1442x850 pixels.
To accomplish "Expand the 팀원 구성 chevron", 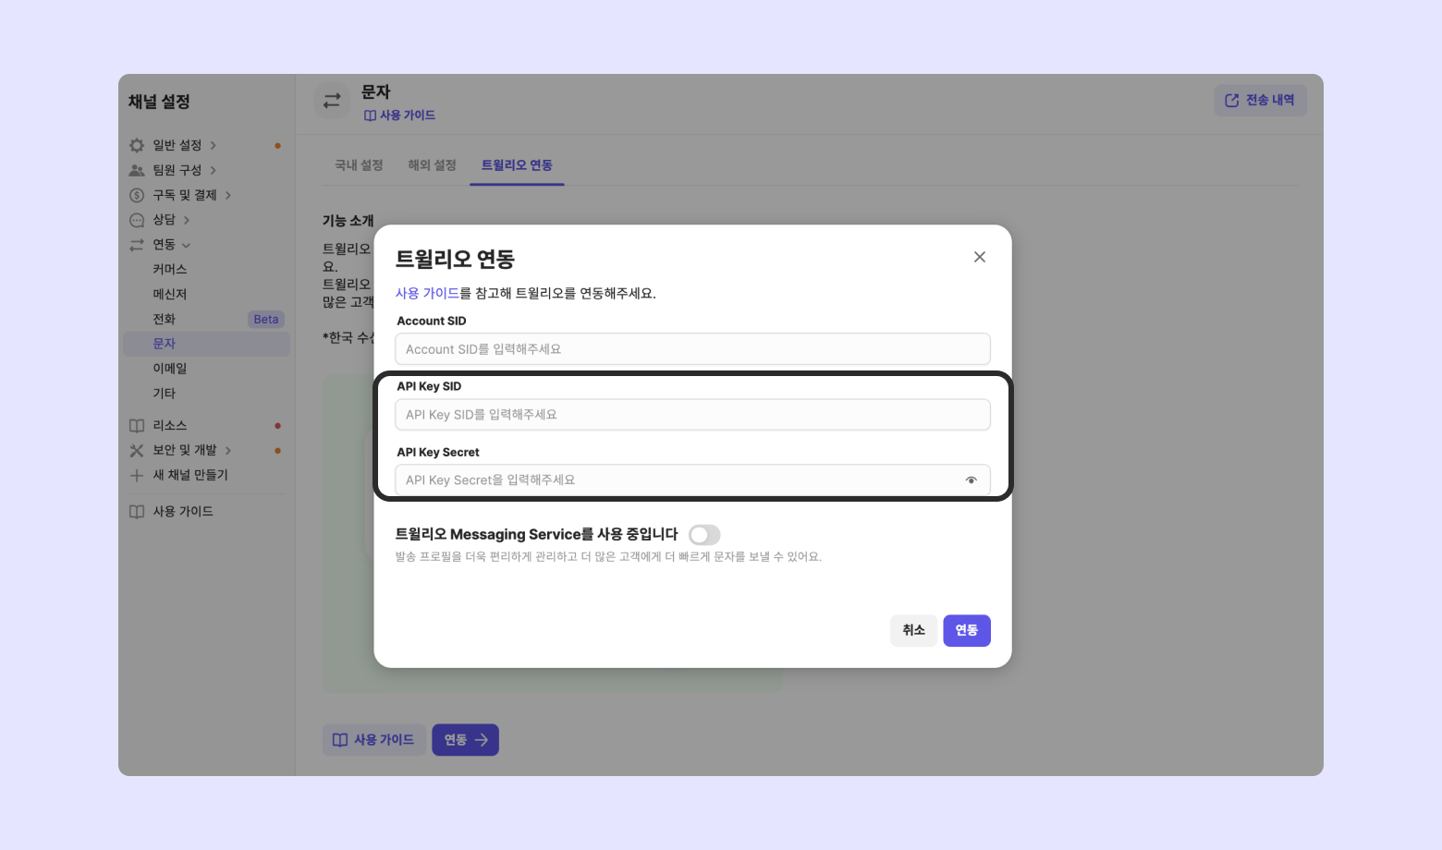I will click(x=214, y=170).
